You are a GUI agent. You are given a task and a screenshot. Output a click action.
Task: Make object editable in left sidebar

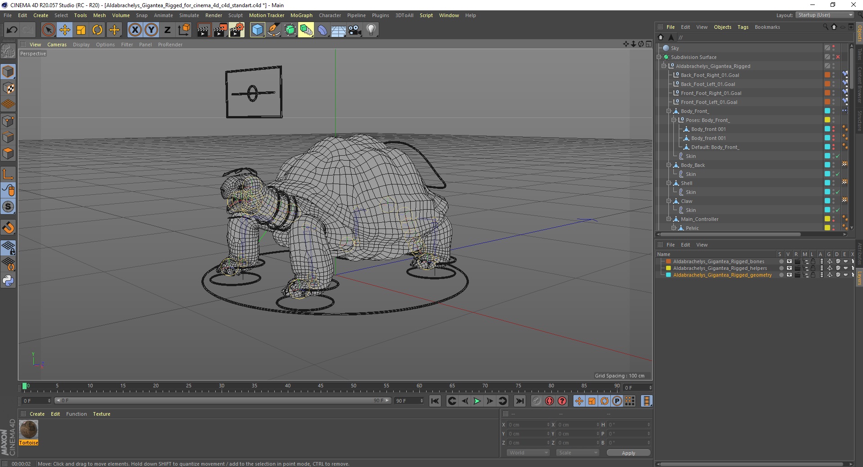click(8, 51)
